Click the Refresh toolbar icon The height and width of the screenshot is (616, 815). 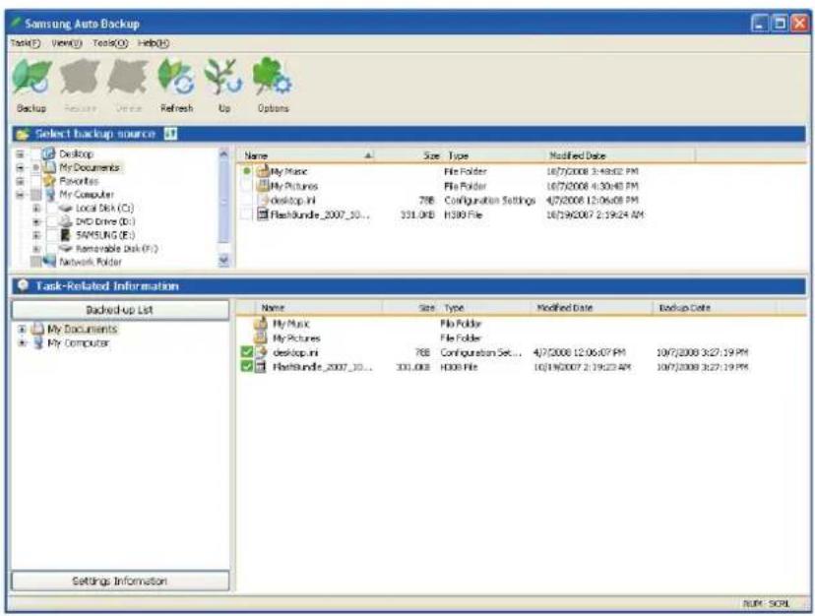(x=176, y=77)
